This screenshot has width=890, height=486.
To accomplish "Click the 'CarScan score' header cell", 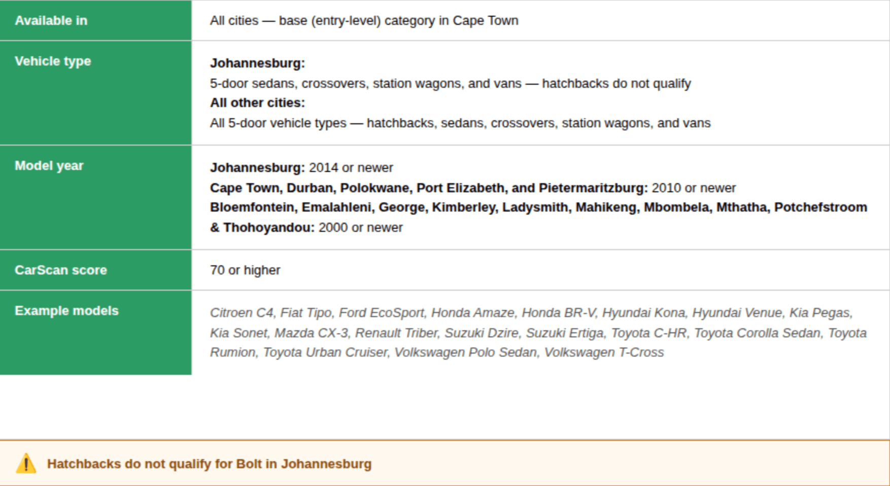I will click(95, 270).
